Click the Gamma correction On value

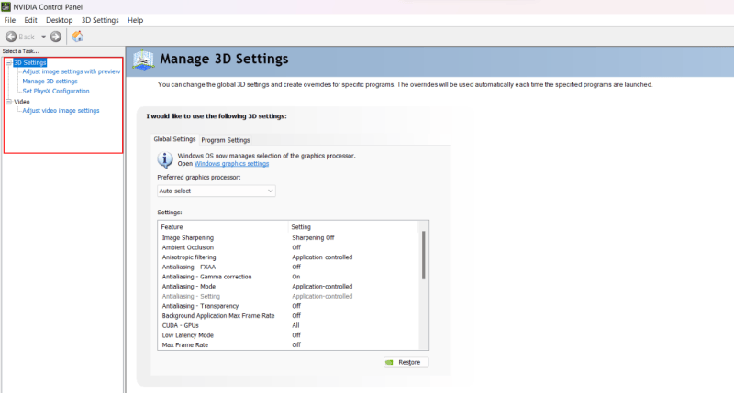click(x=295, y=277)
